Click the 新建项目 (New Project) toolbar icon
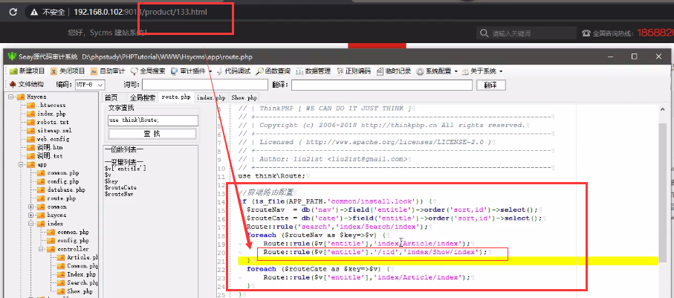The height and width of the screenshot is (298, 674). pos(27,71)
